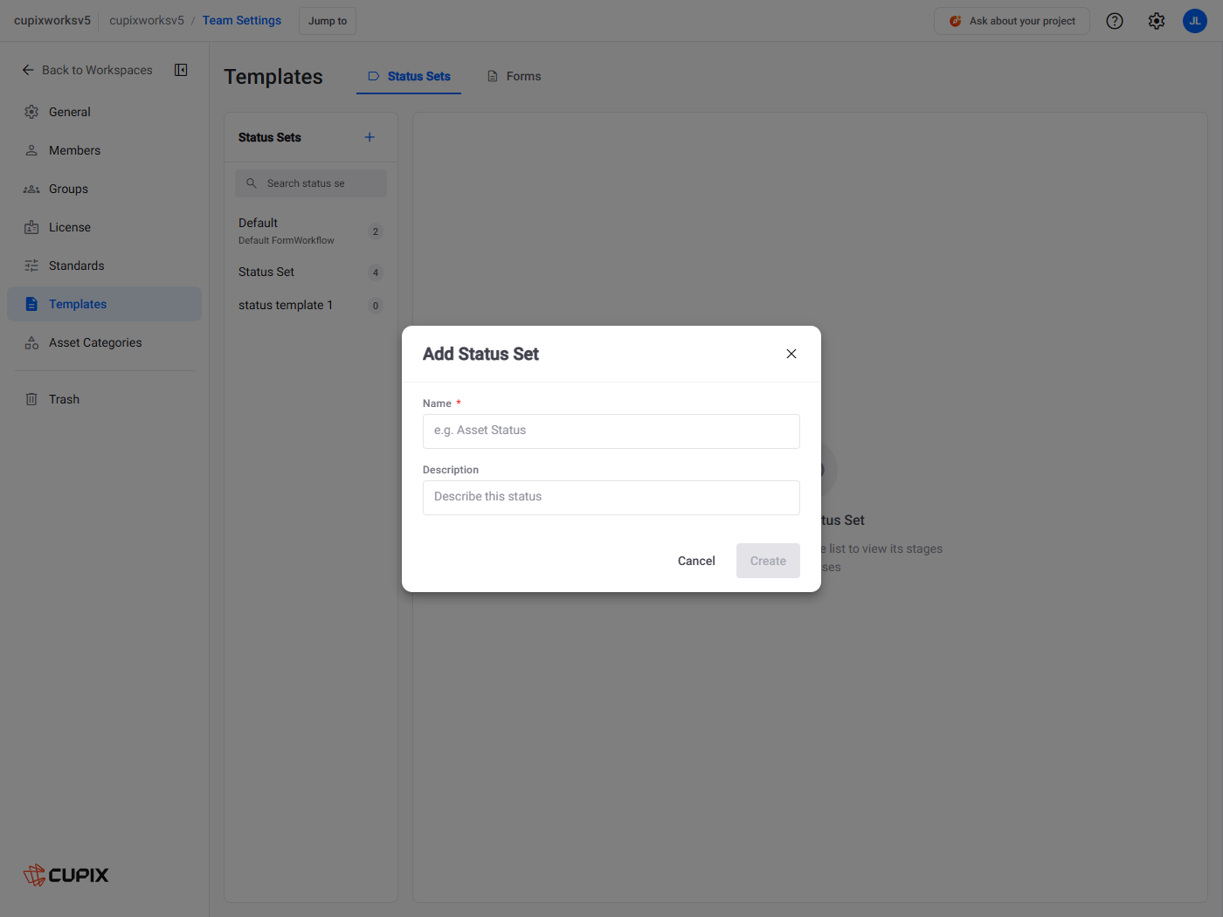Go Back to Workspaces
The height and width of the screenshot is (917, 1223).
(86, 70)
